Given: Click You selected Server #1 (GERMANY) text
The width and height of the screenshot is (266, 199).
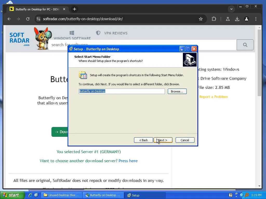Looking at the screenshot, I should coord(89,152).
